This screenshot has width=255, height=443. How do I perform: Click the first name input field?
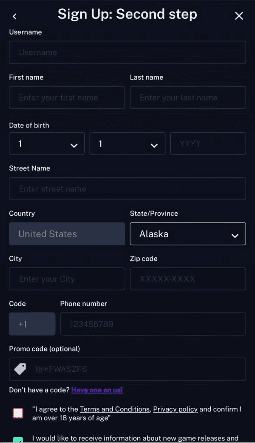pyautogui.click(x=66, y=97)
